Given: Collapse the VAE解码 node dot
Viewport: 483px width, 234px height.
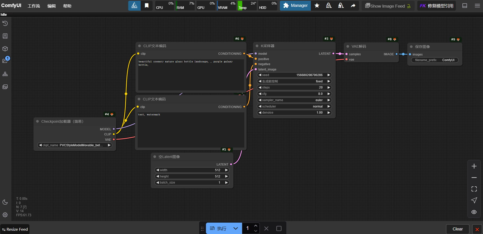Looking at the screenshot, I should tap(348, 46).
